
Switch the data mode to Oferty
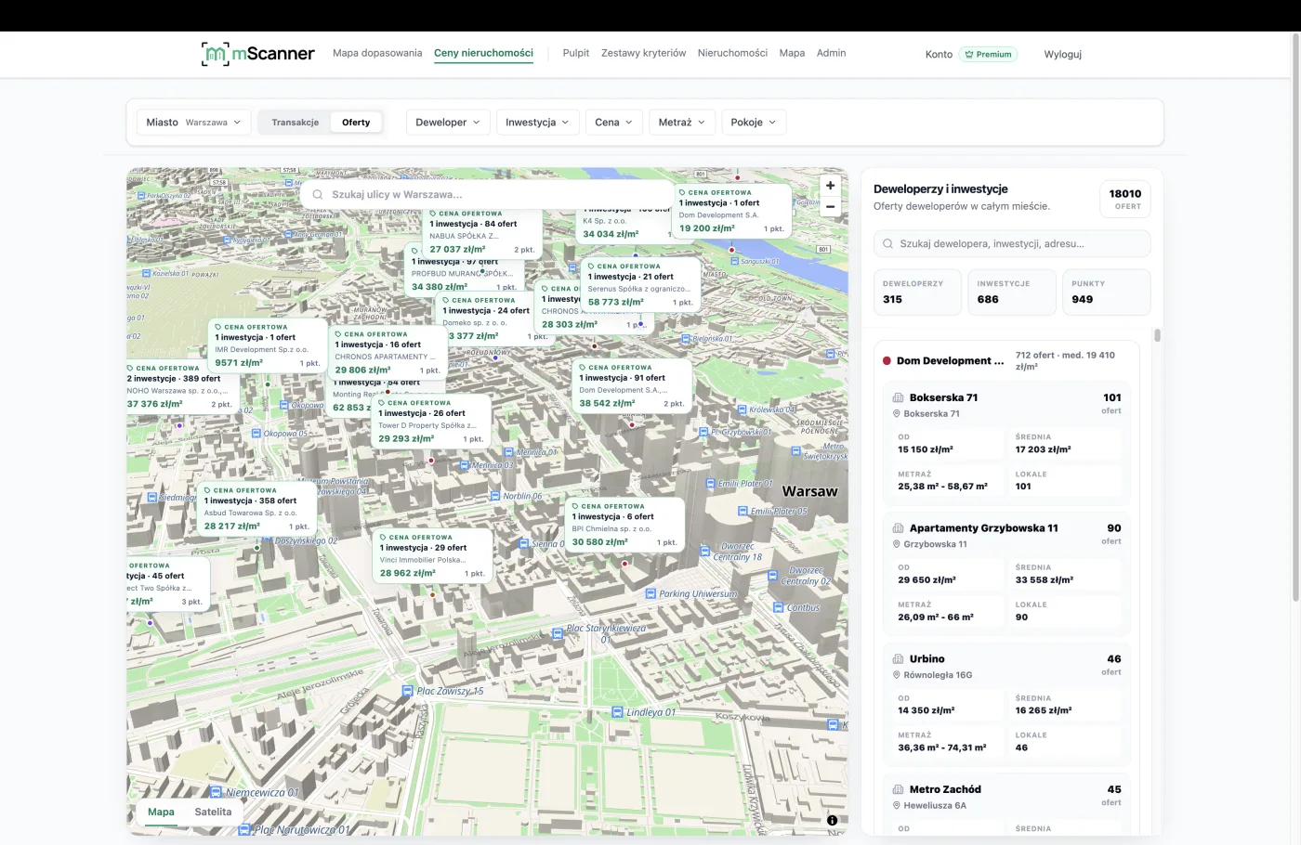(x=356, y=123)
